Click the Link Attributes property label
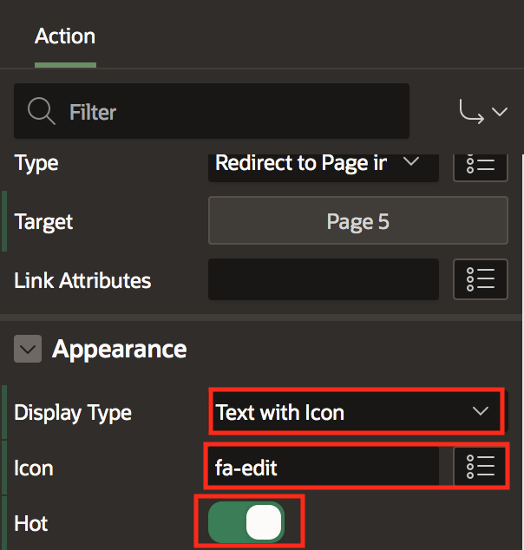 pos(82,280)
